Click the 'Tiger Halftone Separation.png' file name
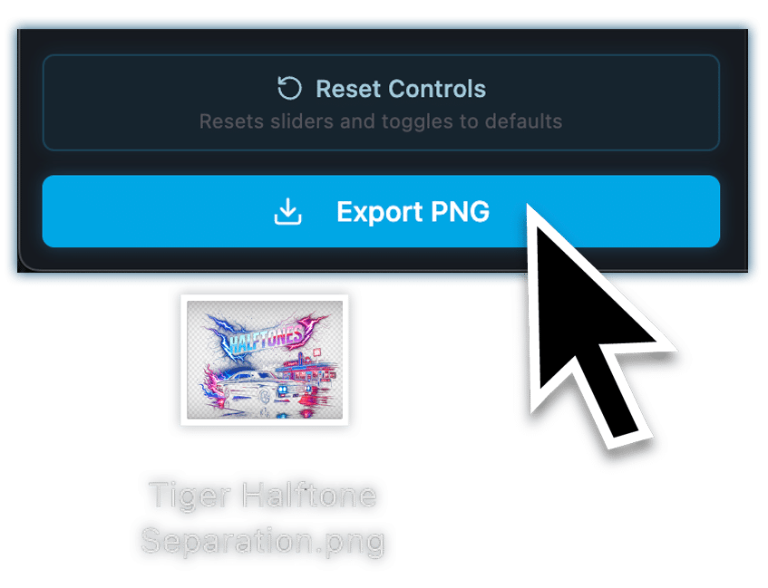768x588 pixels. [263, 518]
